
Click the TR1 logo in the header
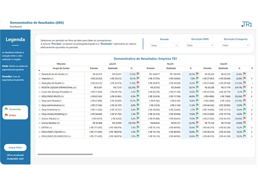pos(247,24)
